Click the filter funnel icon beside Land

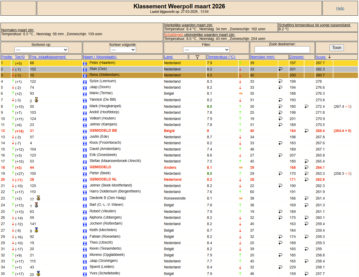(x=197, y=57)
